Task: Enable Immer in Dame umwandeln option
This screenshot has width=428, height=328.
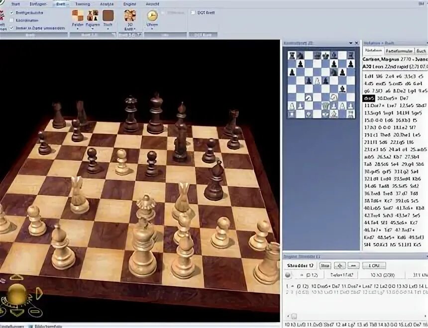Action: click(11, 29)
